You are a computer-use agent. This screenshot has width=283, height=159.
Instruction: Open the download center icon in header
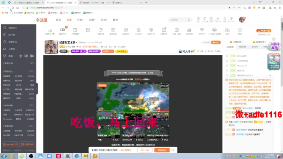pos(218,19)
